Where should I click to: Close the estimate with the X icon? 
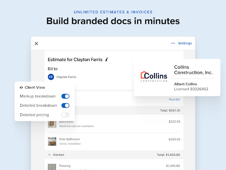click(36, 43)
